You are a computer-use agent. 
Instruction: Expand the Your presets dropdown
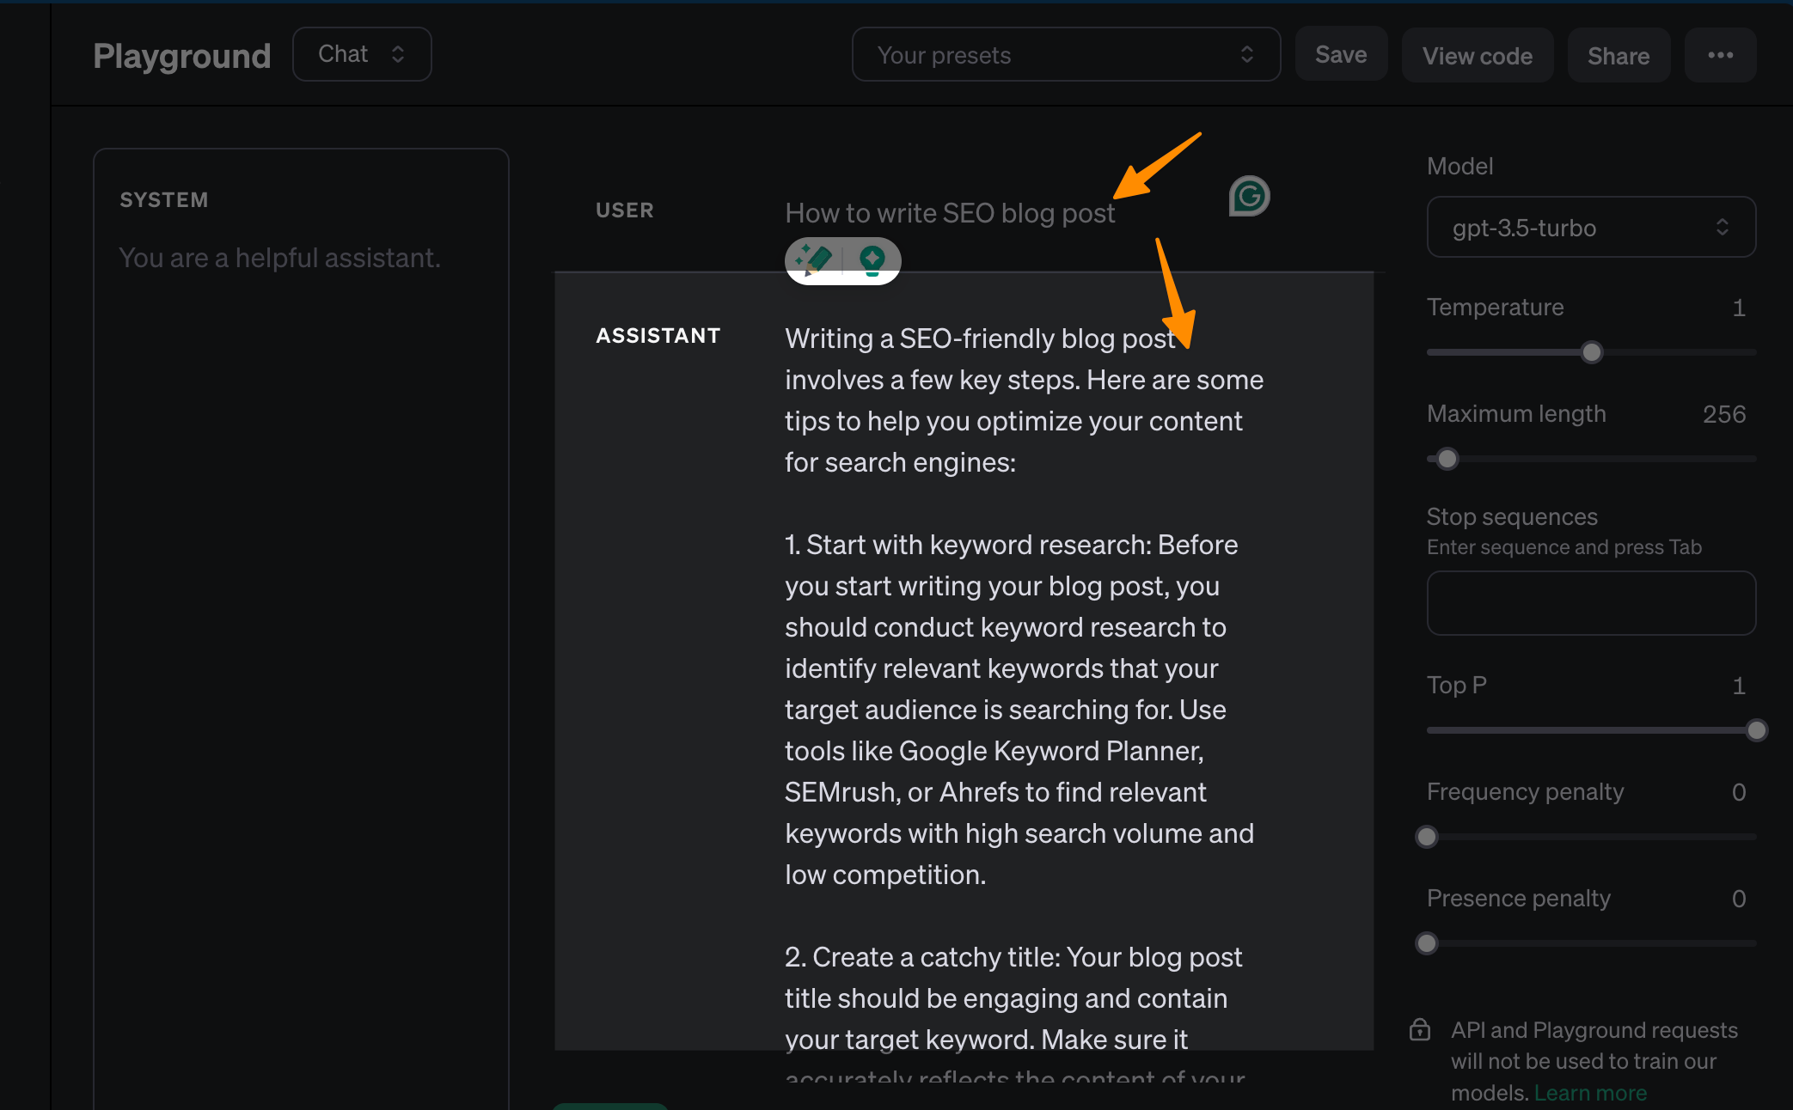tap(1065, 55)
